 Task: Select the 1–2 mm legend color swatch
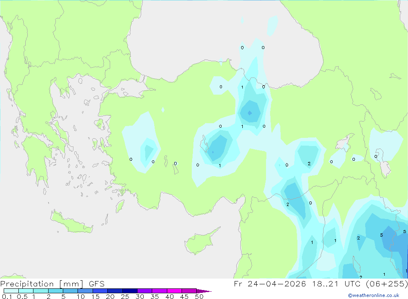pyautogui.click(x=40, y=291)
